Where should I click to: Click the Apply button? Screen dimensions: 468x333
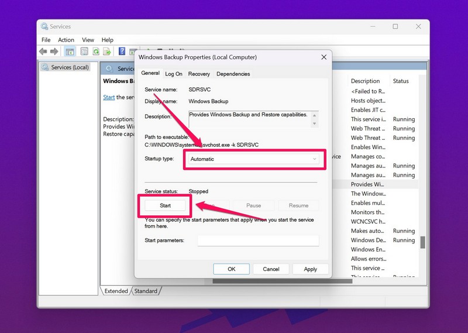coord(310,269)
